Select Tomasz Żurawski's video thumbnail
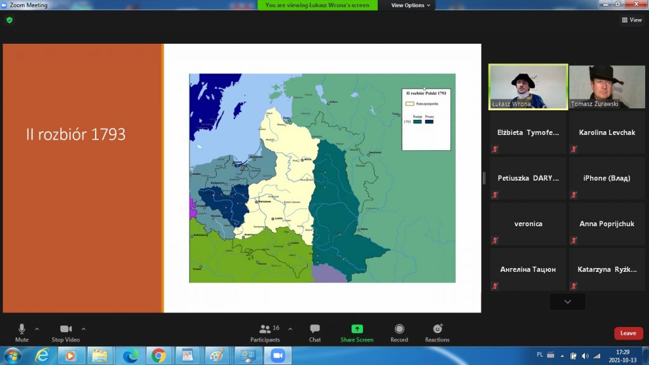Image resolution: width=649 pixels, height=365 pixels. (607, 87)
